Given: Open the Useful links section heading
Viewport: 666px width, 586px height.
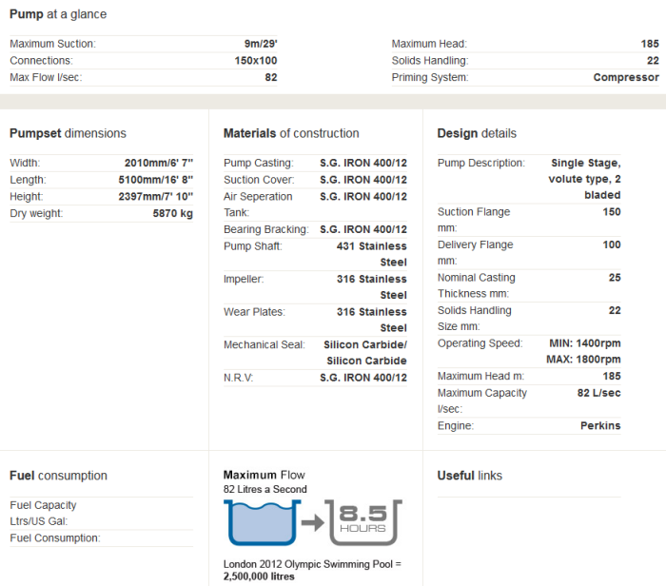Looking at the screenshot, I should (x=469, y=475).
